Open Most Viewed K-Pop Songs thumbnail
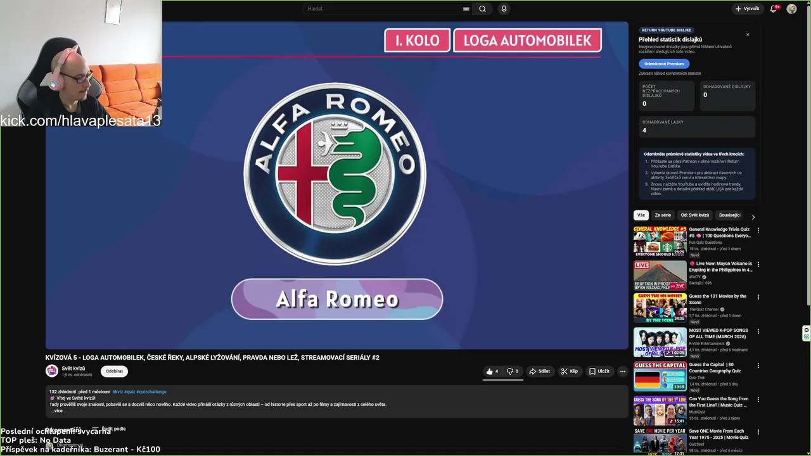Screen dimensions: 811x456 [660, 342]
